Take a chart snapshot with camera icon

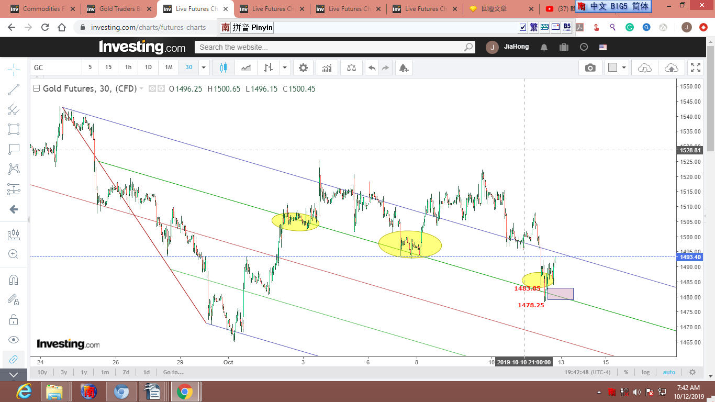[x=590, y=68]
